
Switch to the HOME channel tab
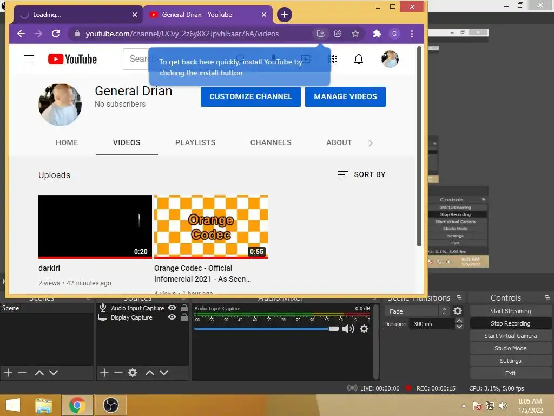[67, 142]
